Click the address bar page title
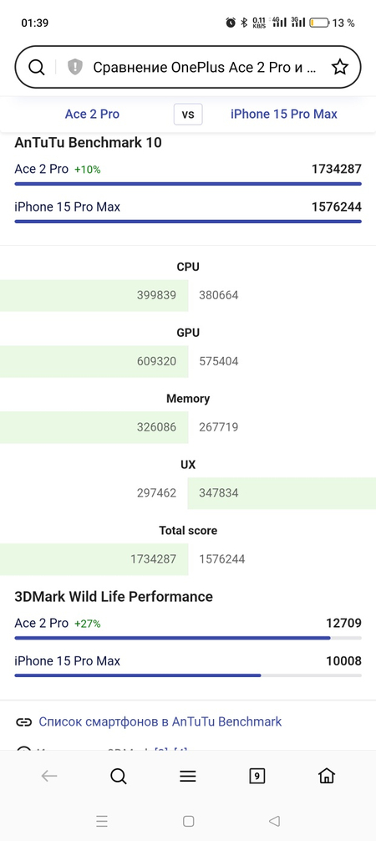The image size is (376, 841). (205, 67)
